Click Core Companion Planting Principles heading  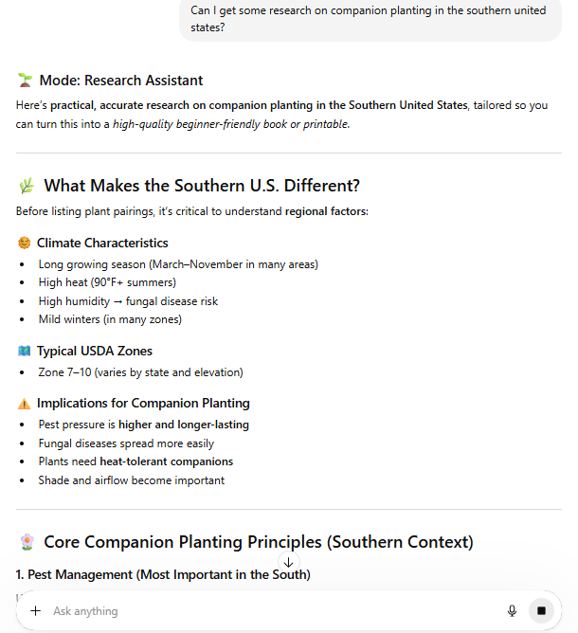coord(259,542)
